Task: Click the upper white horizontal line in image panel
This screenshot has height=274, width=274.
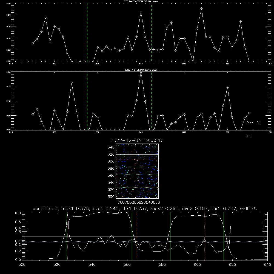Action: (137, 155)
